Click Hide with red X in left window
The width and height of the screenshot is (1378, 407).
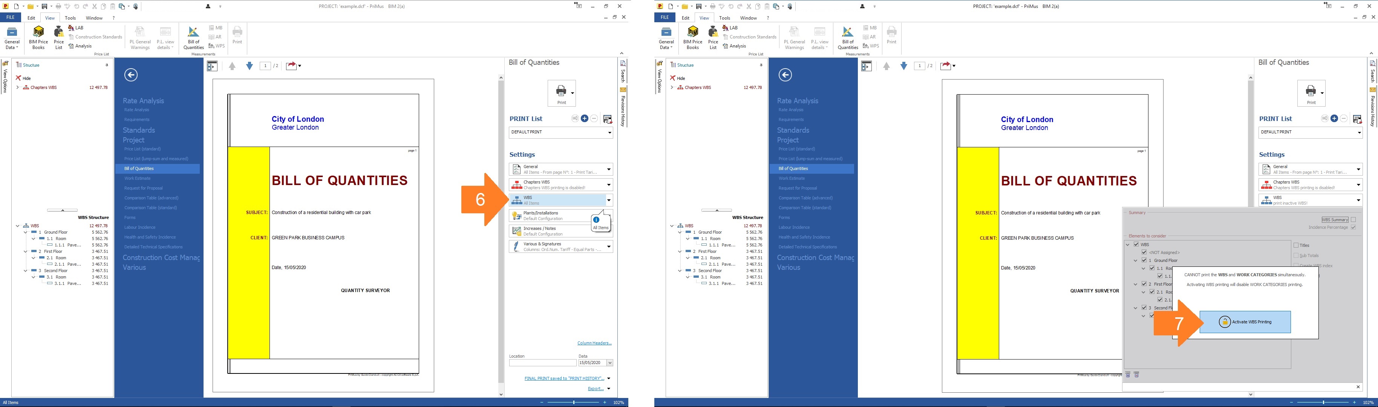point(23,78)
